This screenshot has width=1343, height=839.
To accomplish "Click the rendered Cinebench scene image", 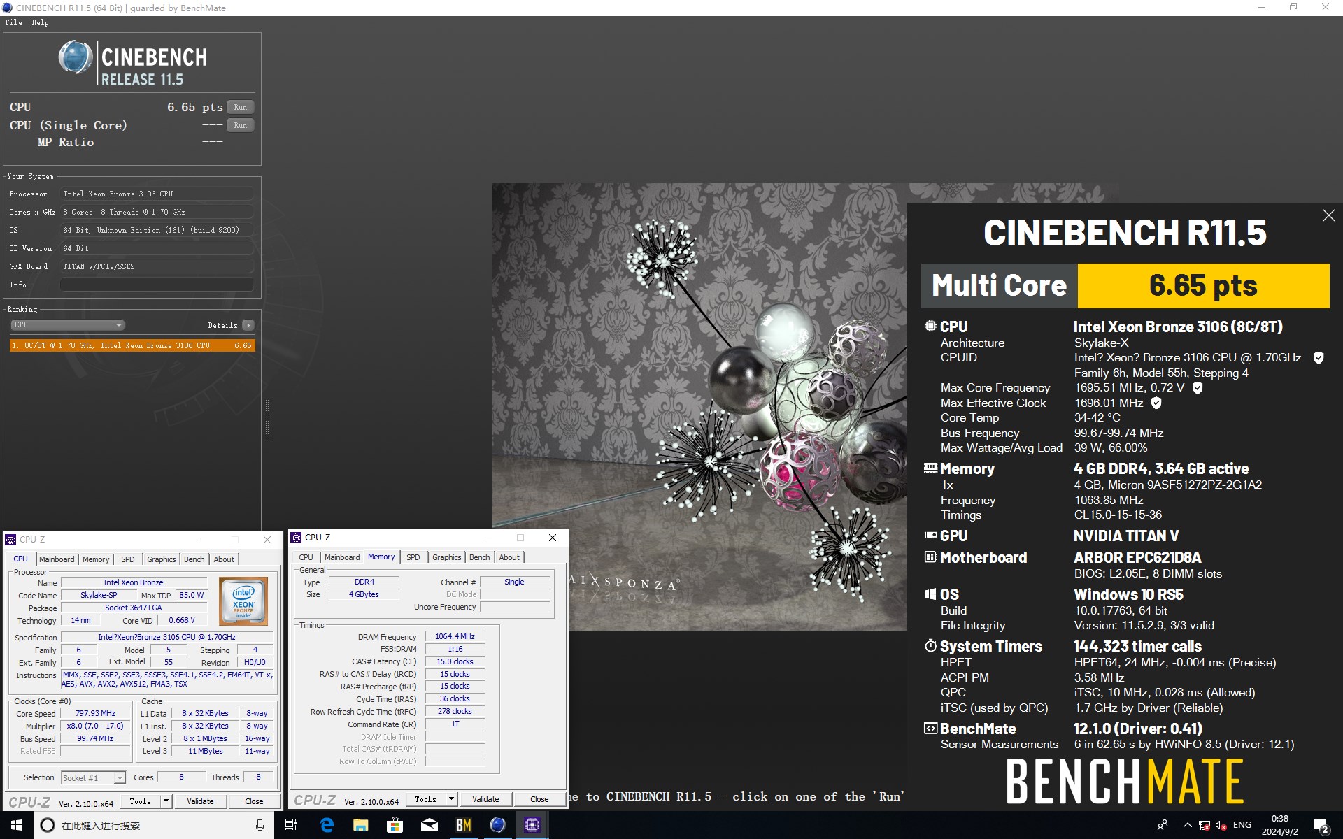I will tap(699, 407).
